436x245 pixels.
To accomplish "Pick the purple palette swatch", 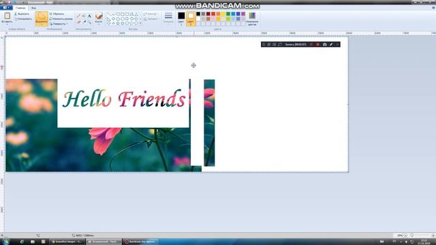I will point(243,14).
